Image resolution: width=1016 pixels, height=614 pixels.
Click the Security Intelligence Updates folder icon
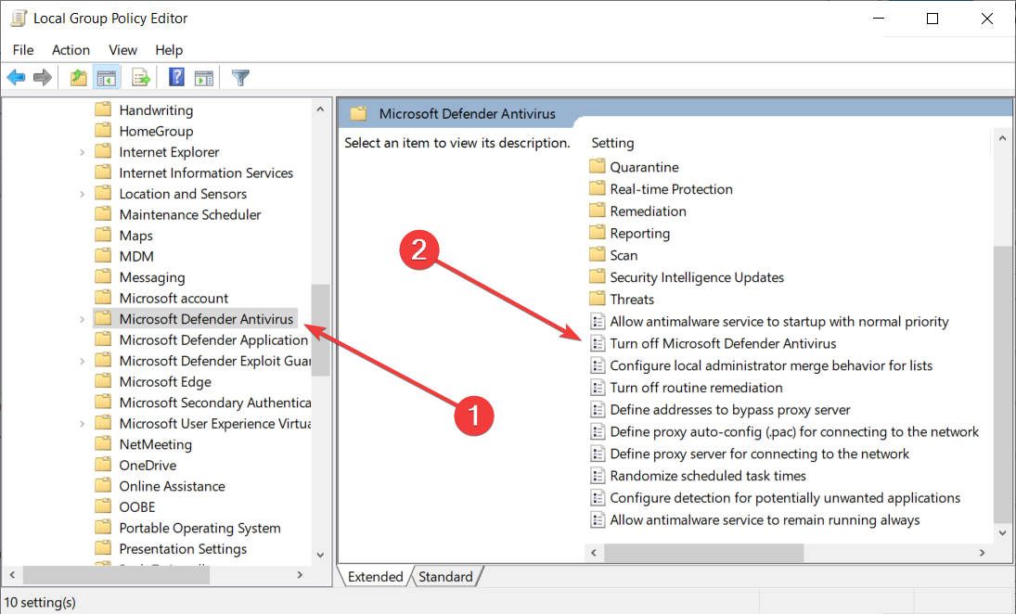pos(598,276)
